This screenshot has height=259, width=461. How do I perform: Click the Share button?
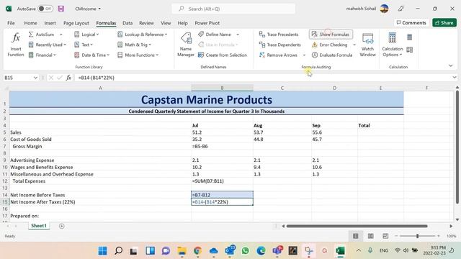(x=444, y=22)
